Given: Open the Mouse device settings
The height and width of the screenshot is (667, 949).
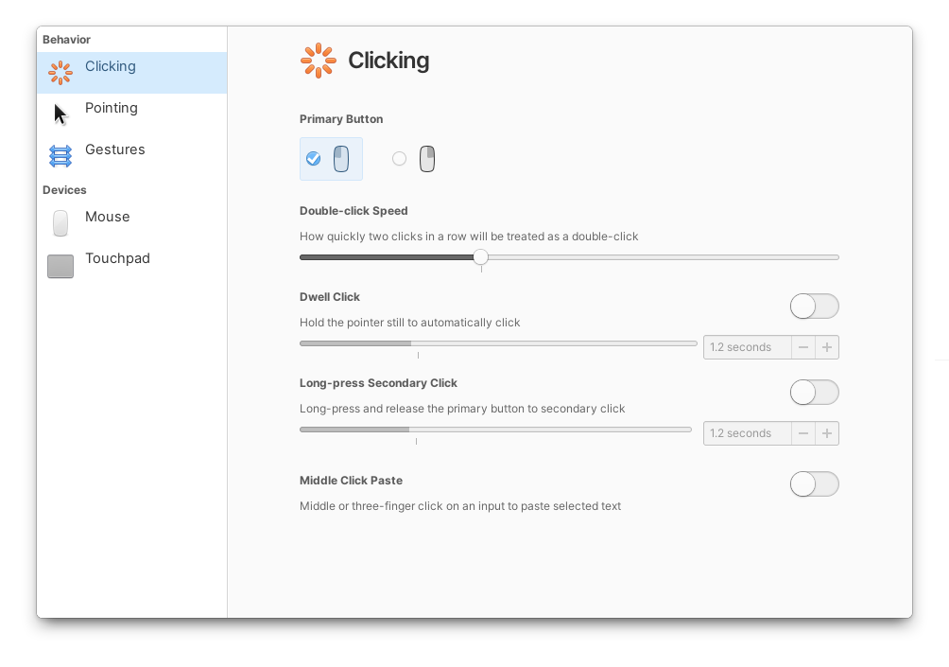Looking at the screenshot, I should [x=132, y=223].
